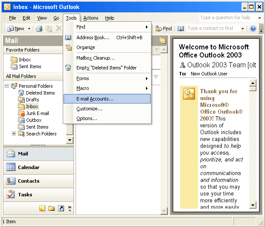
Task: Click the Search Folders icon
Action: click(x=21, y=134)
